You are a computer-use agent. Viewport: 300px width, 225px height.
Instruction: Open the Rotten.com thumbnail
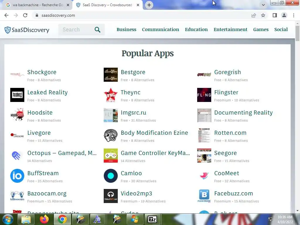pyautogui.click(x=204, y=135)
